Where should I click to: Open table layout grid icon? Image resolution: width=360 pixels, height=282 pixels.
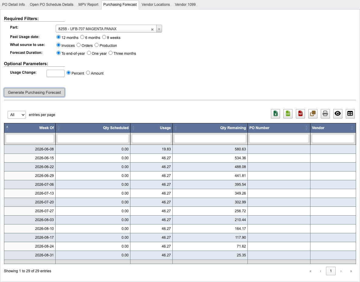(x=350, y=114)
